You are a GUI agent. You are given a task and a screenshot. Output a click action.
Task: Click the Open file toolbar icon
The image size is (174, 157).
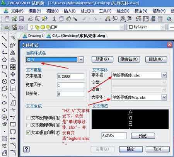click(x=14, y=19)
